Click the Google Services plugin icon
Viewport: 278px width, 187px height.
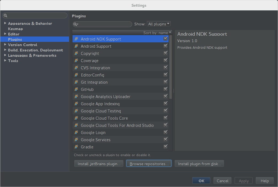pyautogui.click(x=76, y=140)
